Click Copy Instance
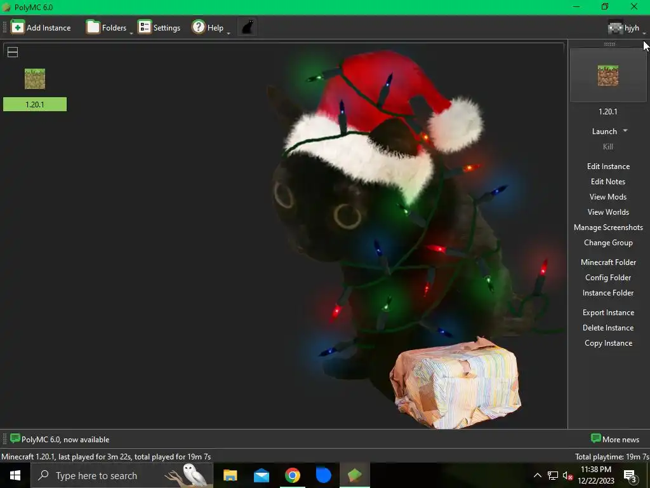This screenshot has height=488, width=650. [x=608, y=343]
